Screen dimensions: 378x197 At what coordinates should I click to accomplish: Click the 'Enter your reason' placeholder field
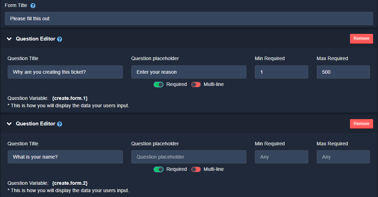[189, 72]
